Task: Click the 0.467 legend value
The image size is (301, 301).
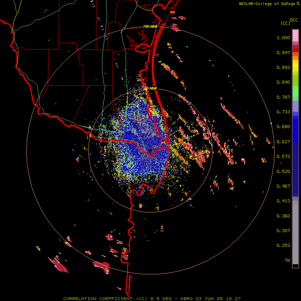Action: 283,186
